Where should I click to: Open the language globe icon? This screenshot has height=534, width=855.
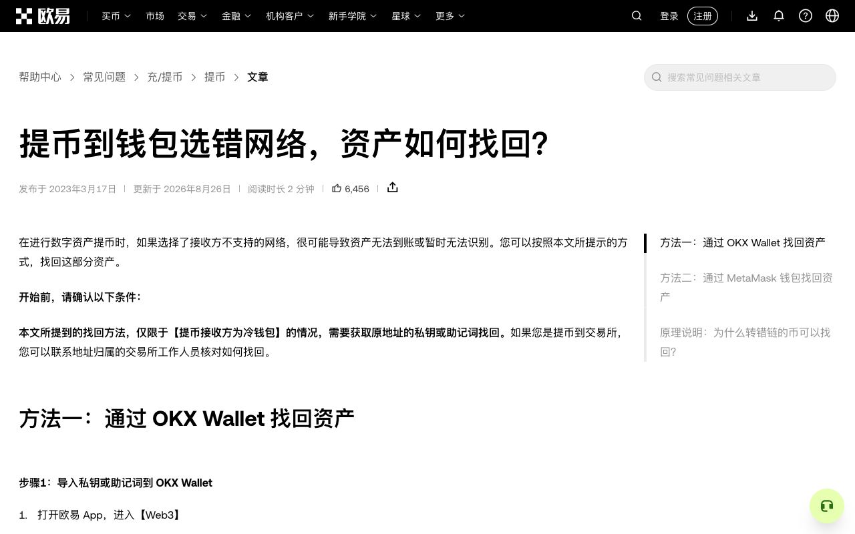coord(832,16)
